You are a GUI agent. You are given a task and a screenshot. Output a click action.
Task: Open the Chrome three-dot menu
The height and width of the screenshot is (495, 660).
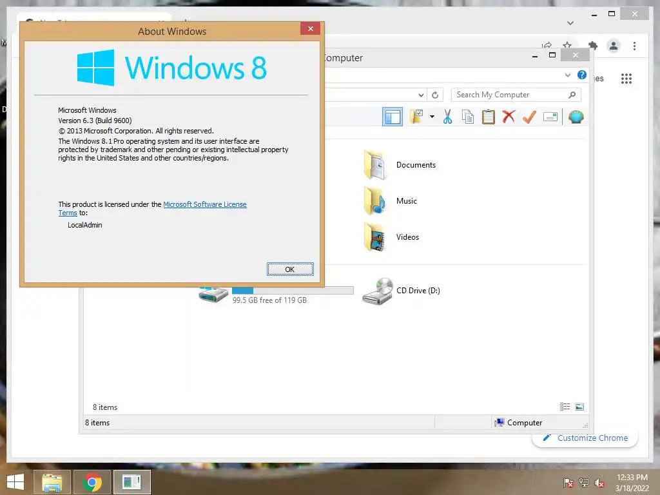tap(634, 46)
